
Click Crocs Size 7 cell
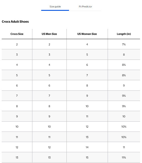[x=17, y=96]
